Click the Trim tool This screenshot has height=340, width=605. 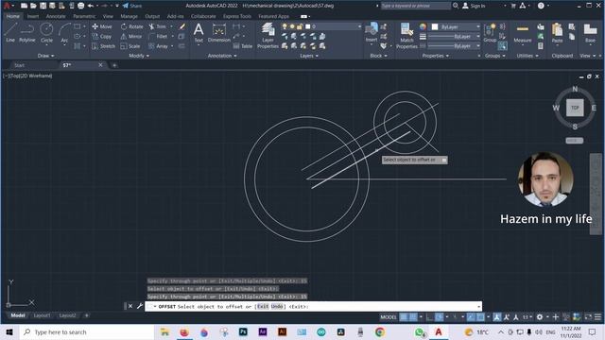[x=158, y=26]
